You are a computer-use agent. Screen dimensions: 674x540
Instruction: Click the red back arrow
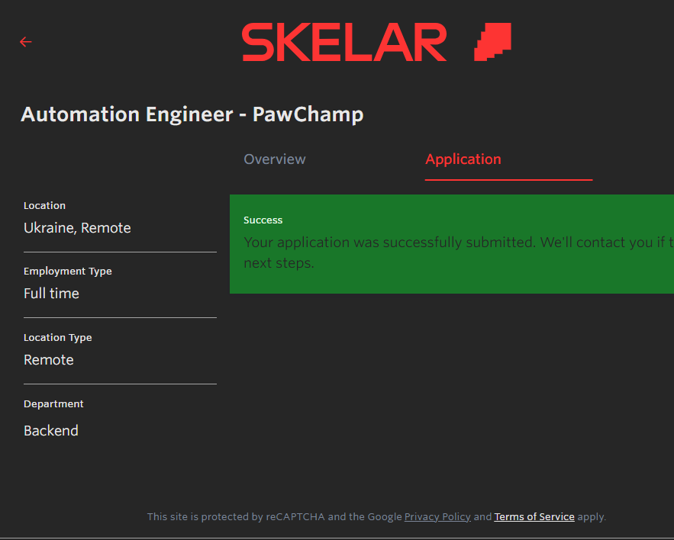pyautogui.click(x=26, y=42)
